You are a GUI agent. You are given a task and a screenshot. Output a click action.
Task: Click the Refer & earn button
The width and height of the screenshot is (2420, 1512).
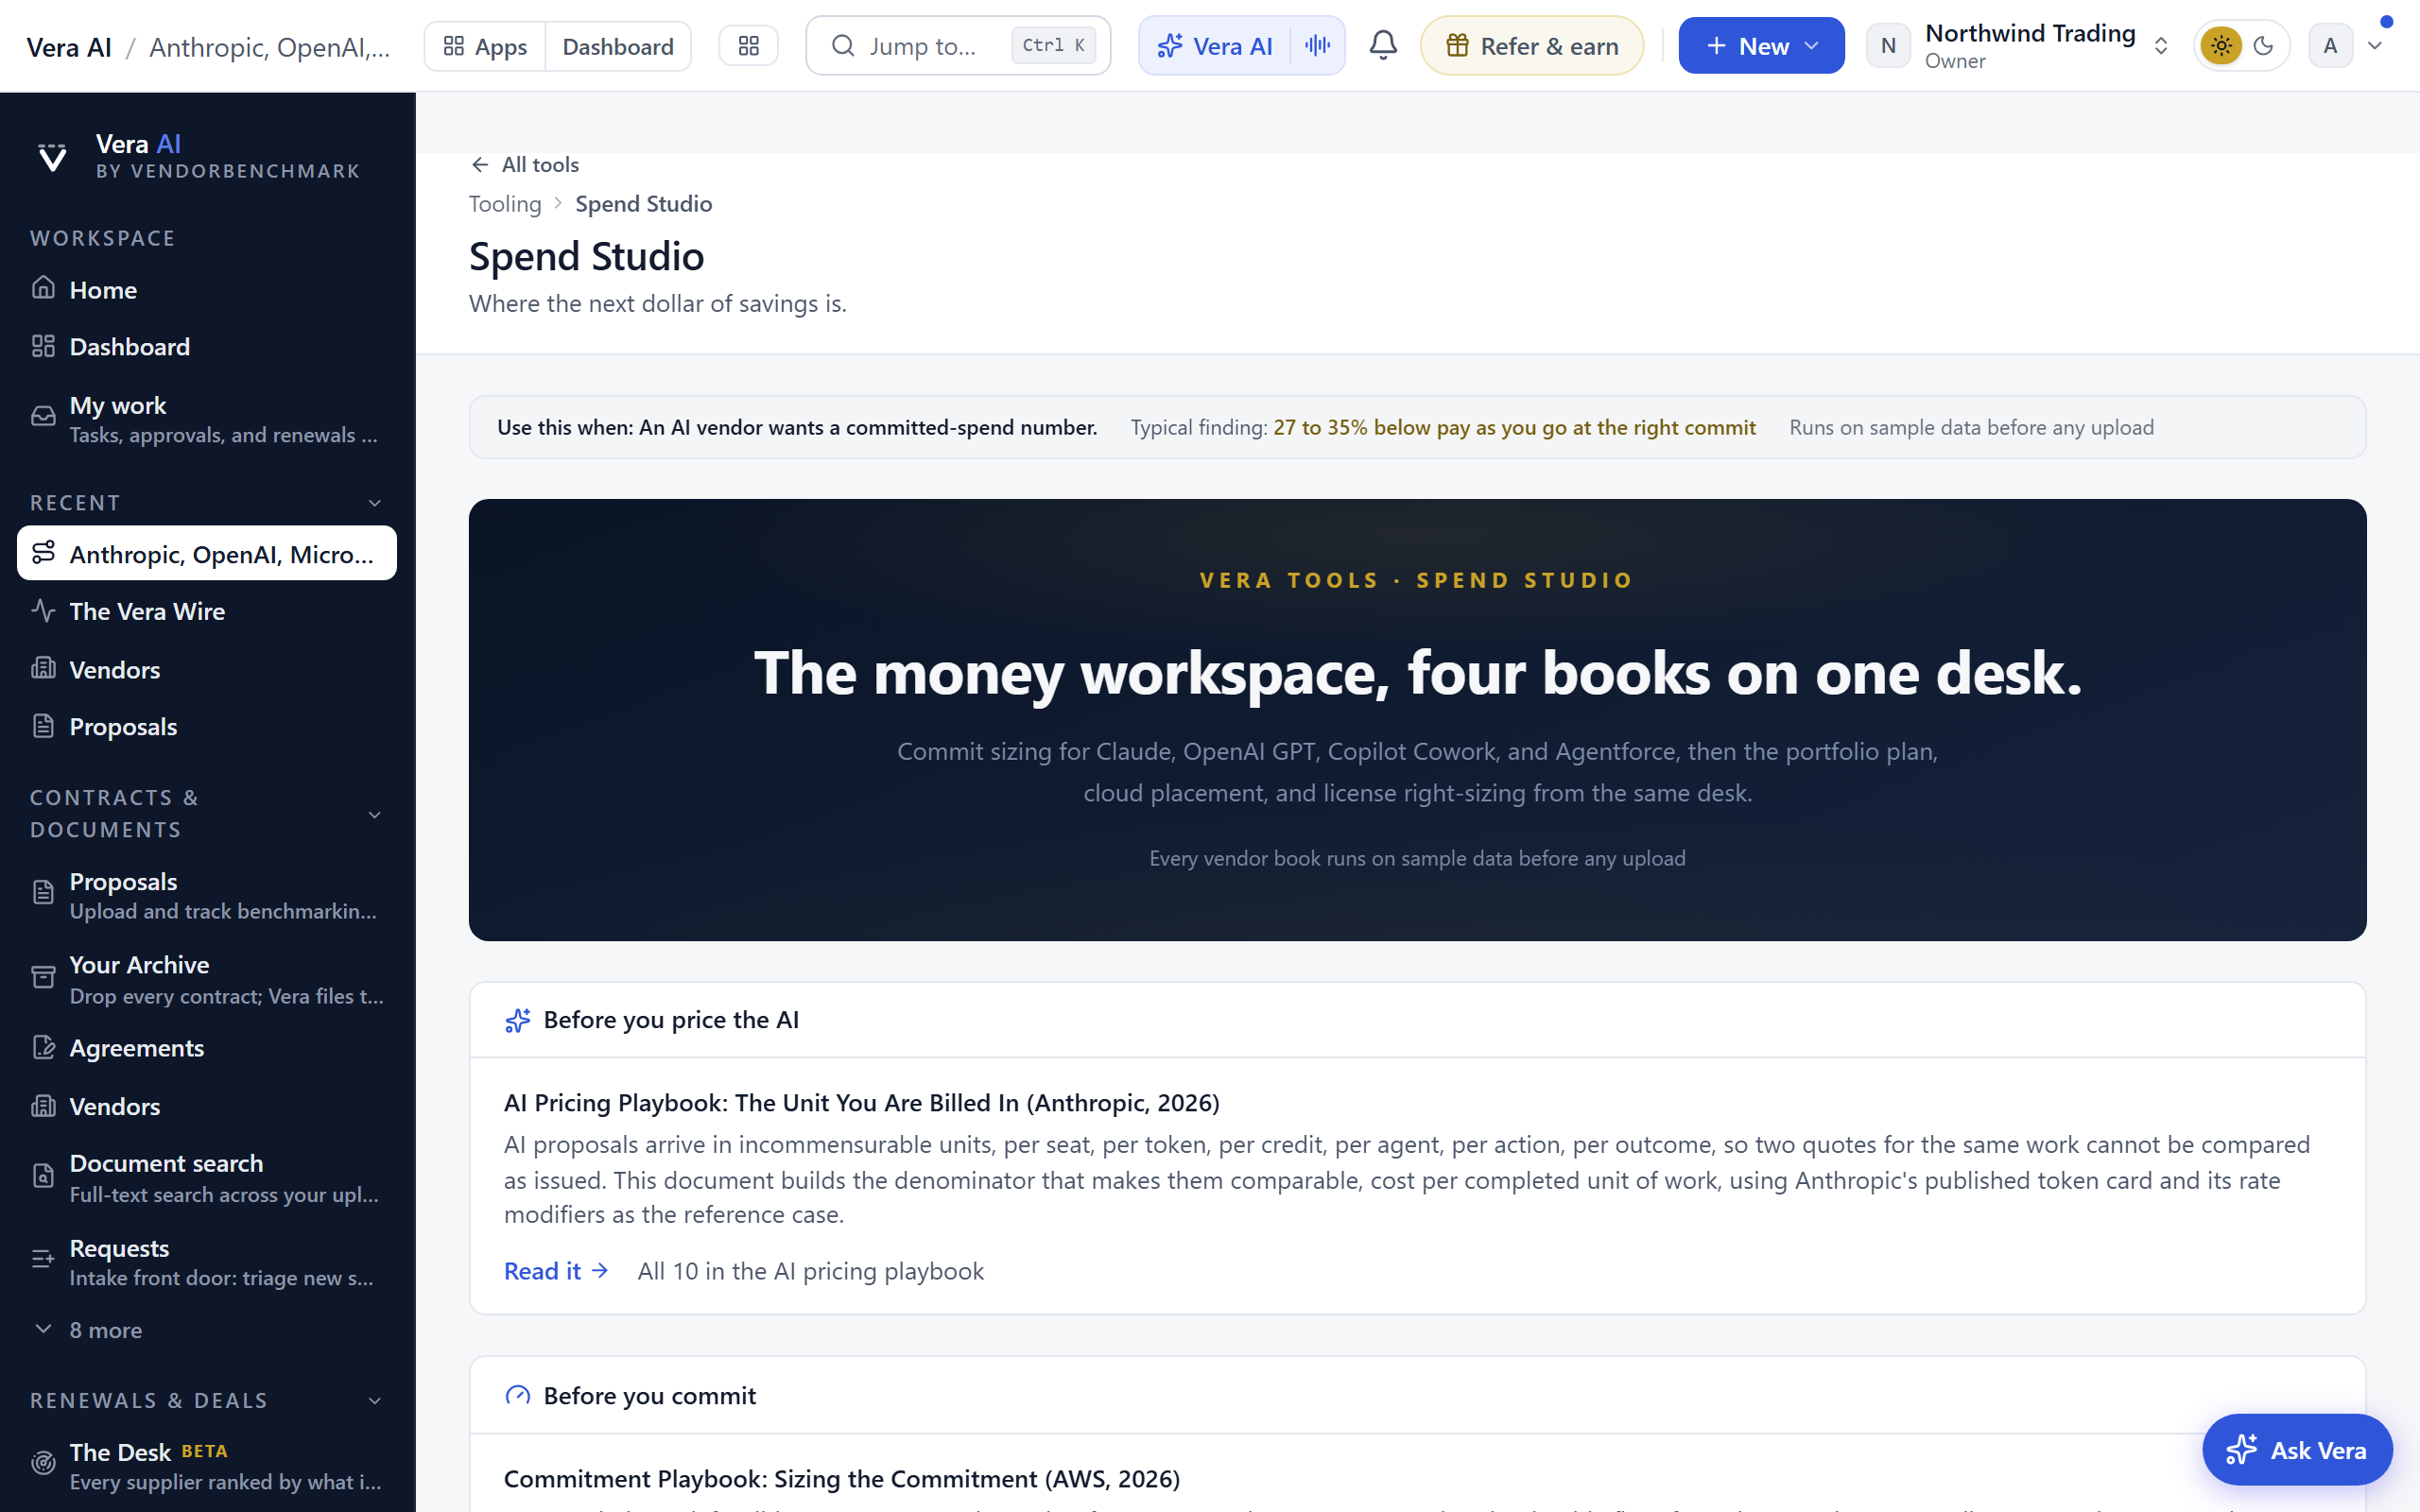coord(1532,46)
